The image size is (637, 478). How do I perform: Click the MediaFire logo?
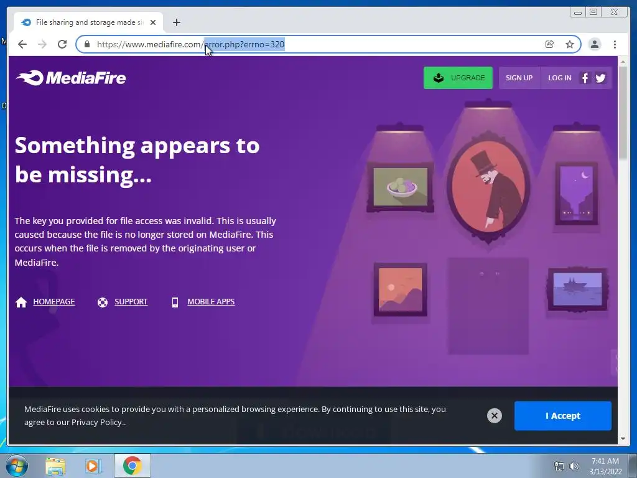[71, 78]
